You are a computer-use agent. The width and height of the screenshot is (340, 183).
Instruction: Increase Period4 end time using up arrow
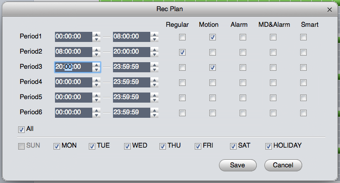tap(154, 80)
